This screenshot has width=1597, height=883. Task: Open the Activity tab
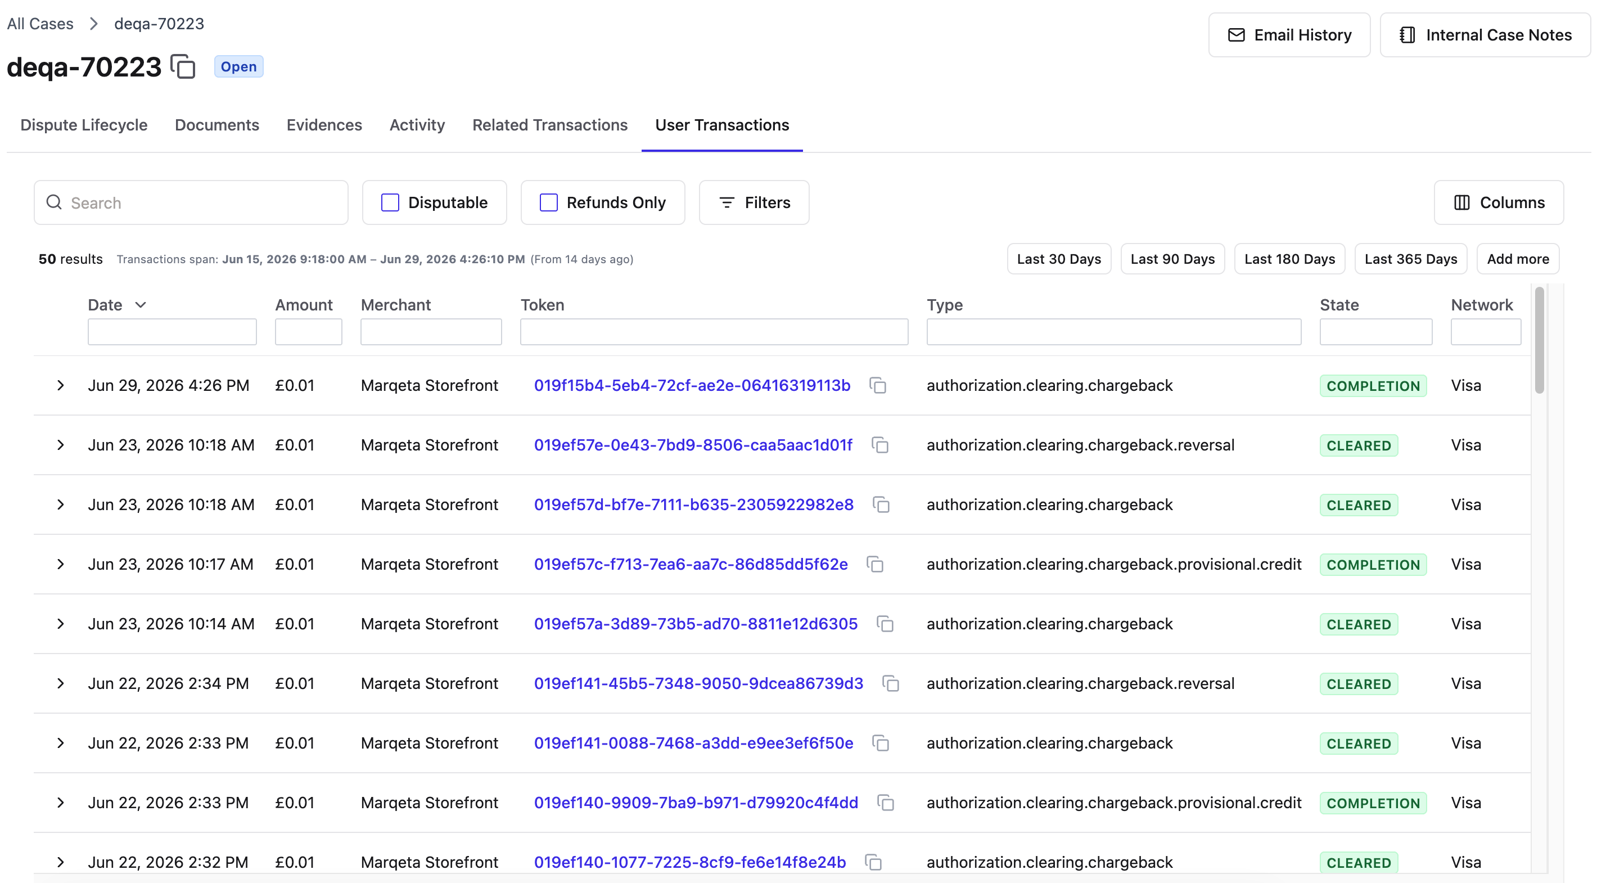[417, 125]
